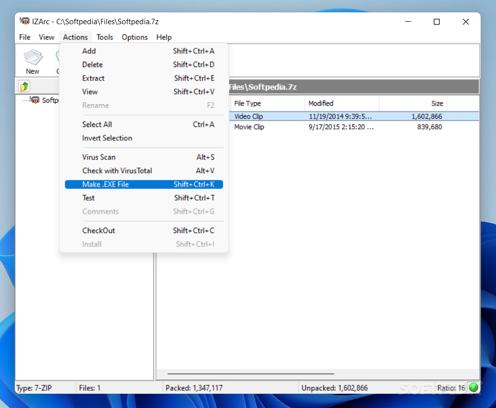Close the IZArc window
496x408 pixels.
(466, 22)
